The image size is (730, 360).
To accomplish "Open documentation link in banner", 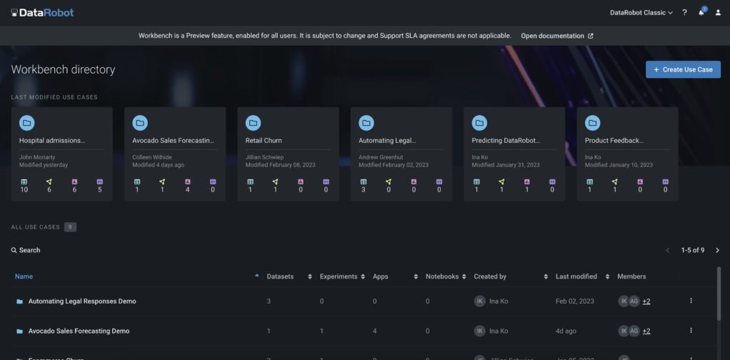I will [557, 36].
